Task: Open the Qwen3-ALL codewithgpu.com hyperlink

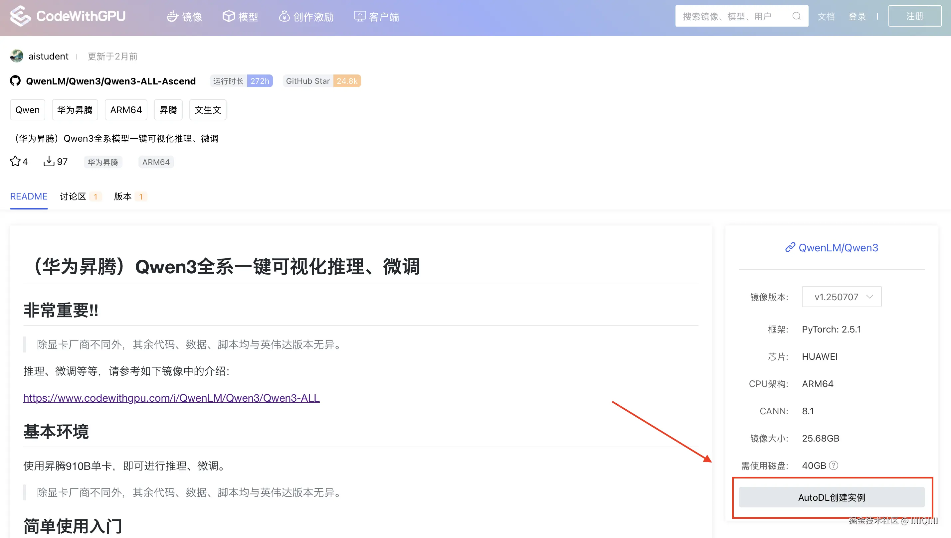Action: point(171,398)
